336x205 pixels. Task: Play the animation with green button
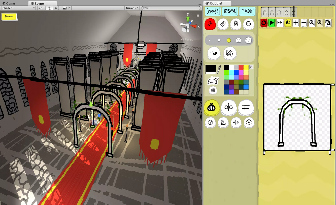tap(272, 23)
